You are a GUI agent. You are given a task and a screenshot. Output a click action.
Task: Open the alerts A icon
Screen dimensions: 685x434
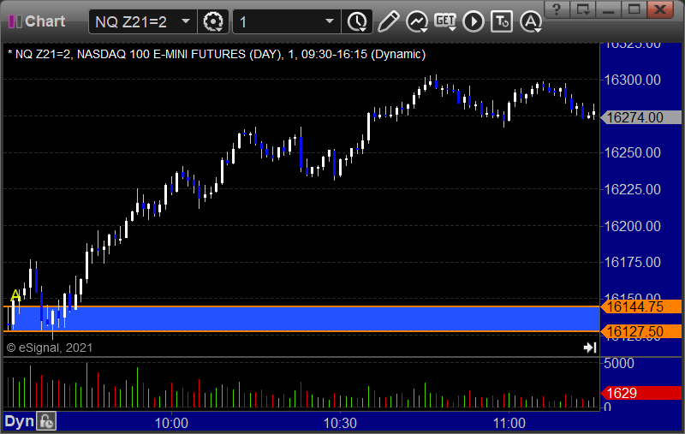coord(531,21)
